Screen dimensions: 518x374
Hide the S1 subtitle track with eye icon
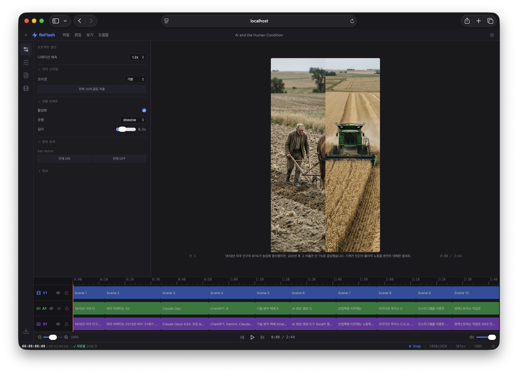58,324
